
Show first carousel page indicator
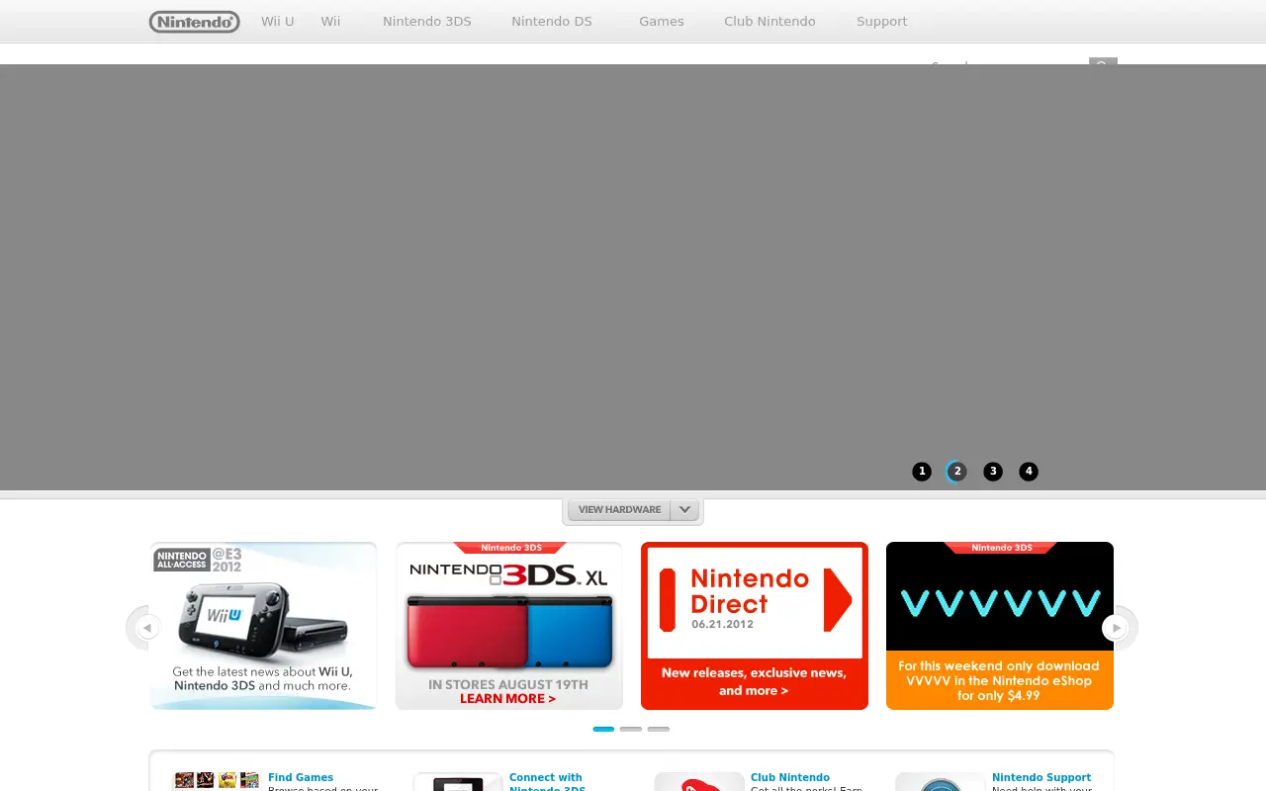coord(603,729)
